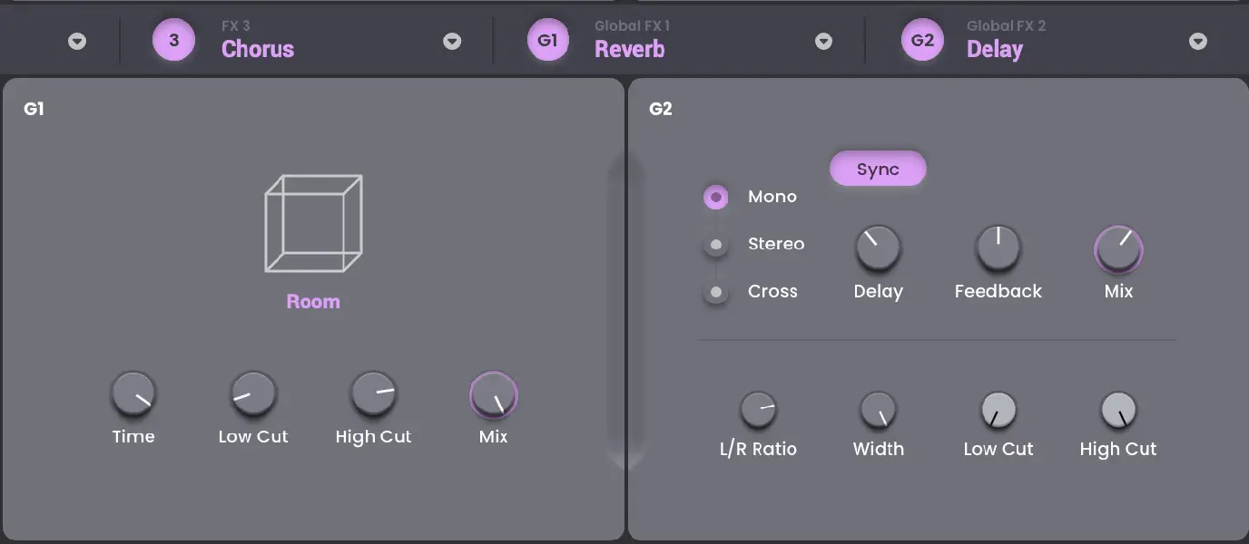1249x544 pixels.
Task: Click the reverb High Cut knob
Action: pyautogui.click(x=373, y=394)
